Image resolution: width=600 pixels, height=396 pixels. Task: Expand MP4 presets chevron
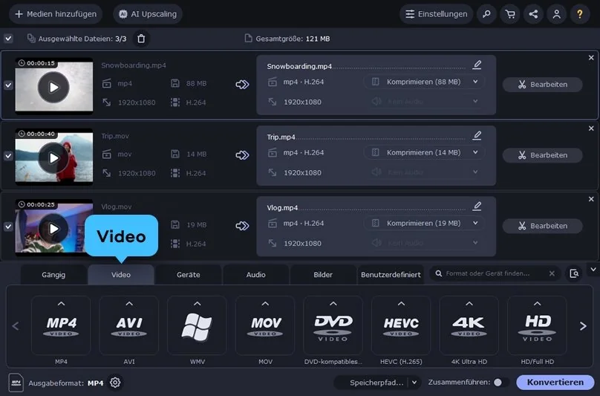61,304
